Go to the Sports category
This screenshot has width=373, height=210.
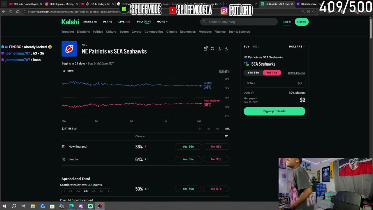pyautogui.click(x=124, y=32)
